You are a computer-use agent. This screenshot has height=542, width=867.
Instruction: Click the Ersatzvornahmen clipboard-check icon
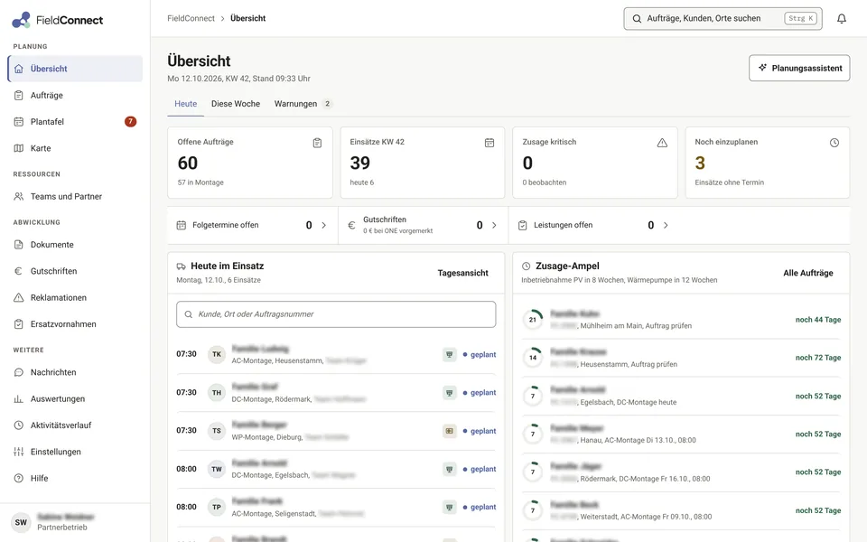click(19, 324)
